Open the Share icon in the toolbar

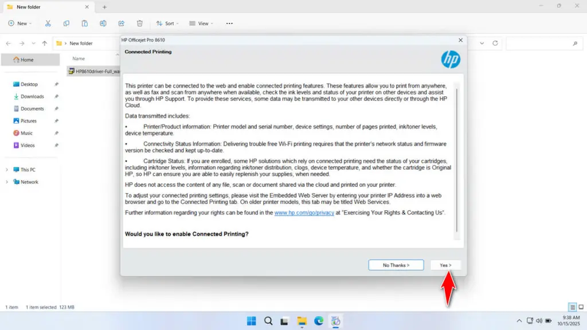click(121, 23)
